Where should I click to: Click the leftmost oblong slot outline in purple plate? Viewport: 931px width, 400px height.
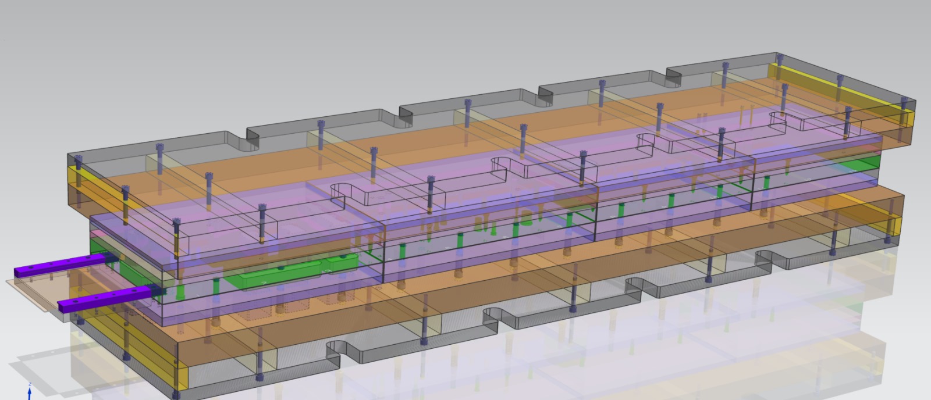click(343, 195)
